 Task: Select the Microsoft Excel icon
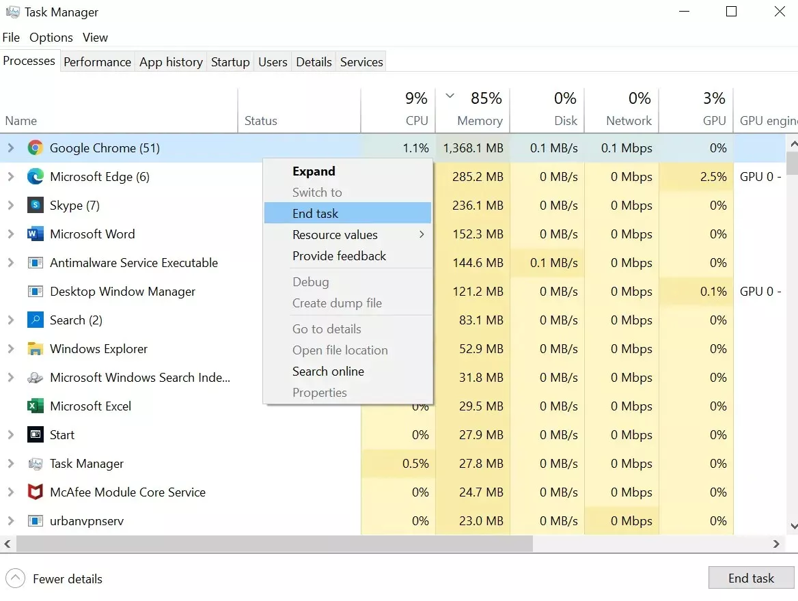36,406
